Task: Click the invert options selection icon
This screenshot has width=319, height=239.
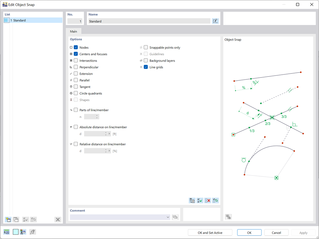Action: click(x=216, y=201)
